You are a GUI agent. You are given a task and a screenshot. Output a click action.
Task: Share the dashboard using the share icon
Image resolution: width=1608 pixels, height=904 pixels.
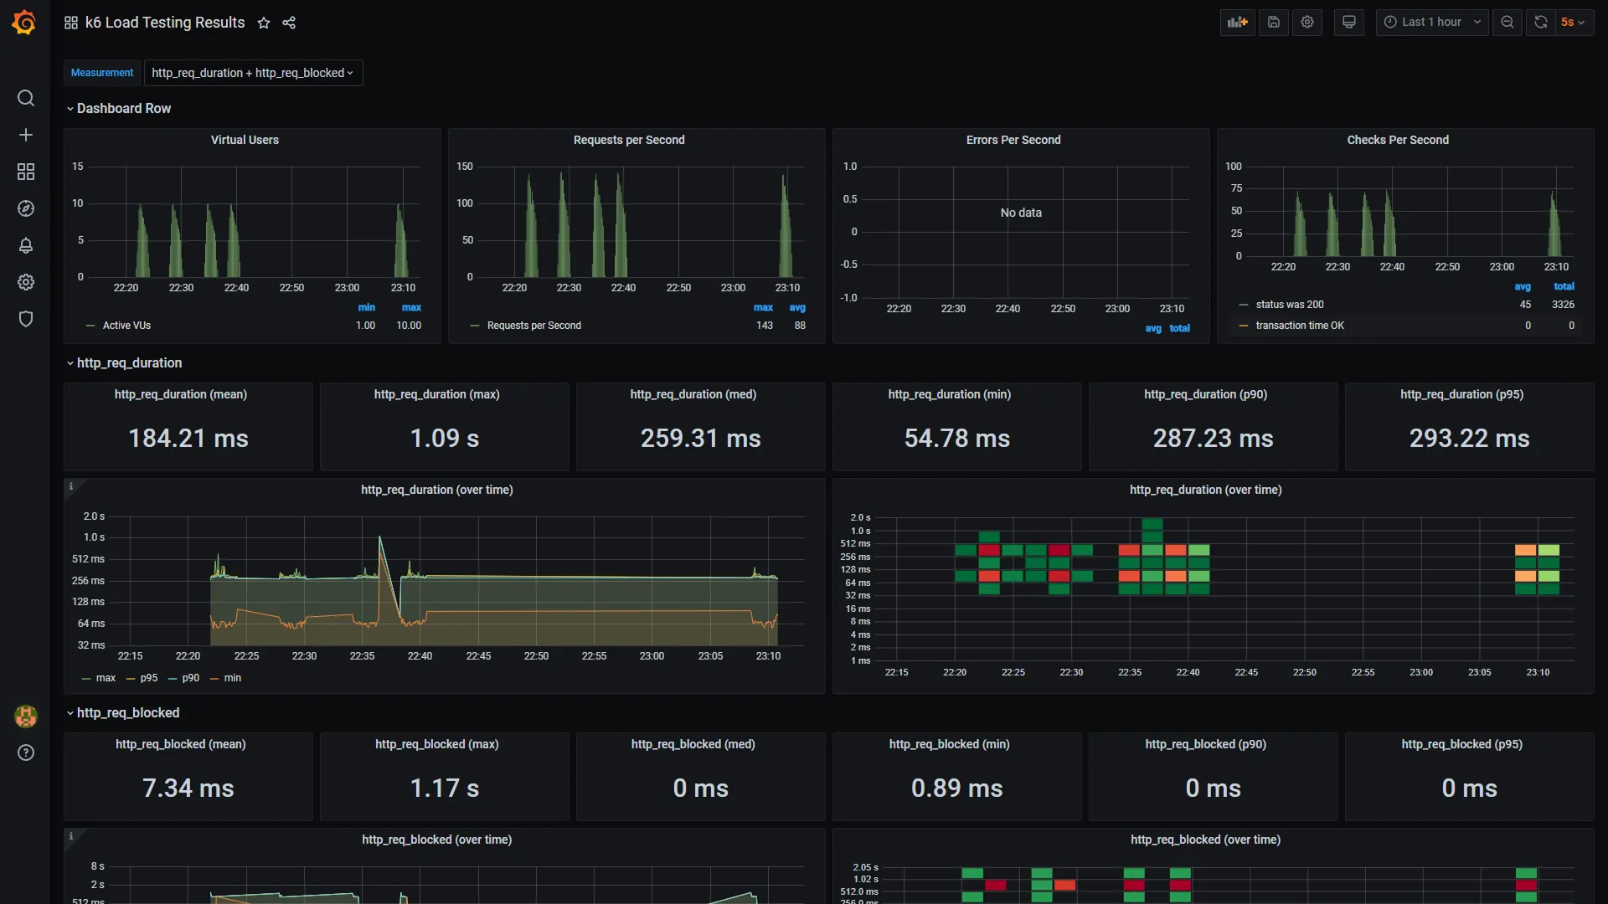click(289, 23)
